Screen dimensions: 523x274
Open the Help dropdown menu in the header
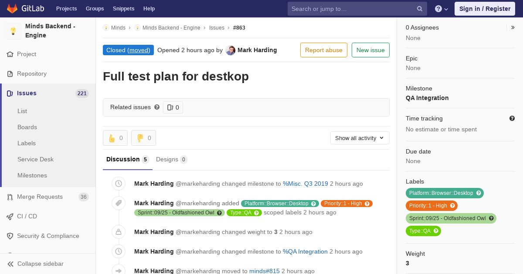[441, 9]
